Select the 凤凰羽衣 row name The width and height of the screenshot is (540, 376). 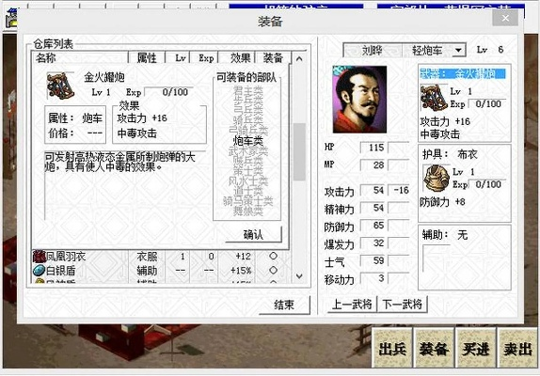point(66,257)
